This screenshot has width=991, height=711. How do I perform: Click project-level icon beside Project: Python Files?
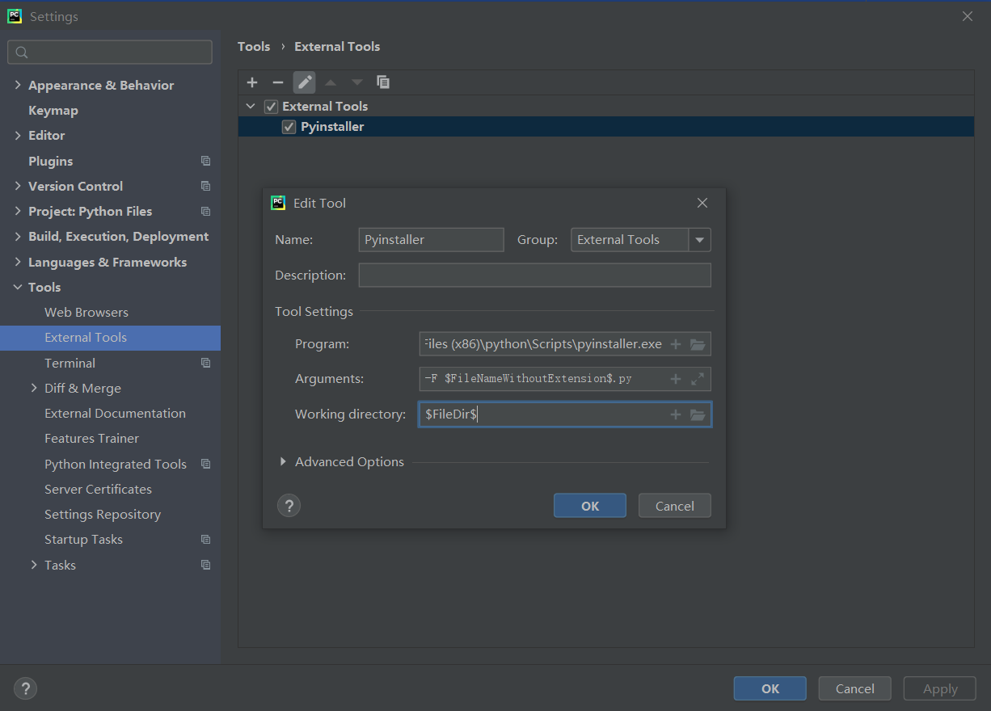point(206,211)
